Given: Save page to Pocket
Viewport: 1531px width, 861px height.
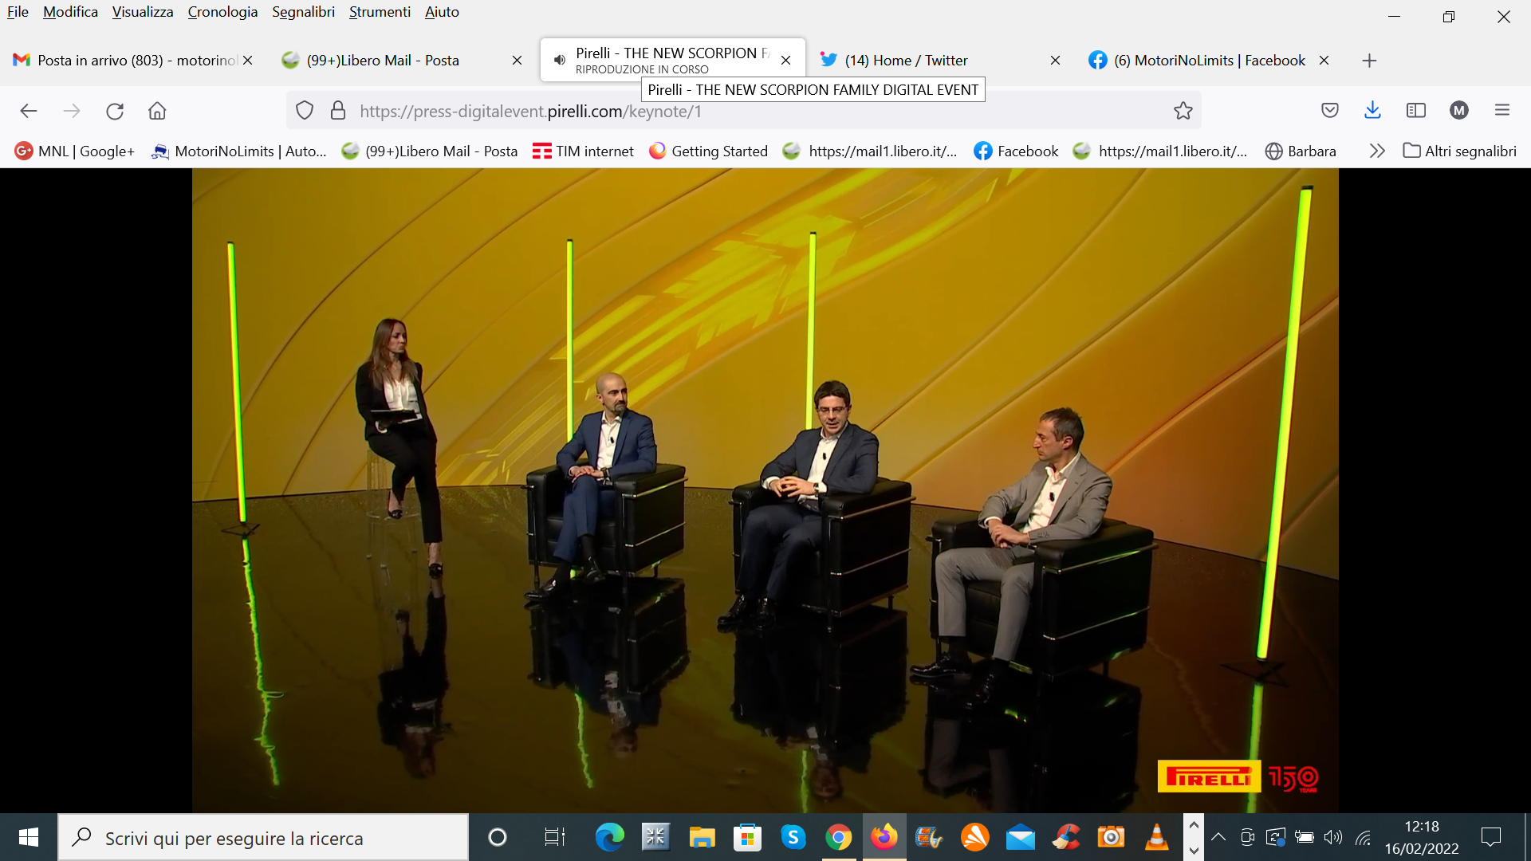Looking at the screenshot, I should (1329, 111).
